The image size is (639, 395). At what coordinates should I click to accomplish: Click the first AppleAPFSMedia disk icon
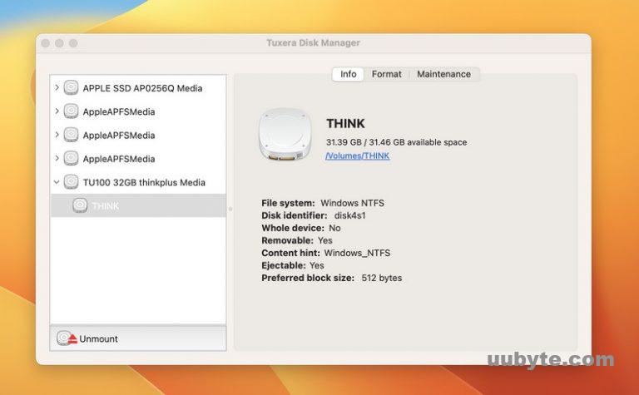(x=72, y=111)
